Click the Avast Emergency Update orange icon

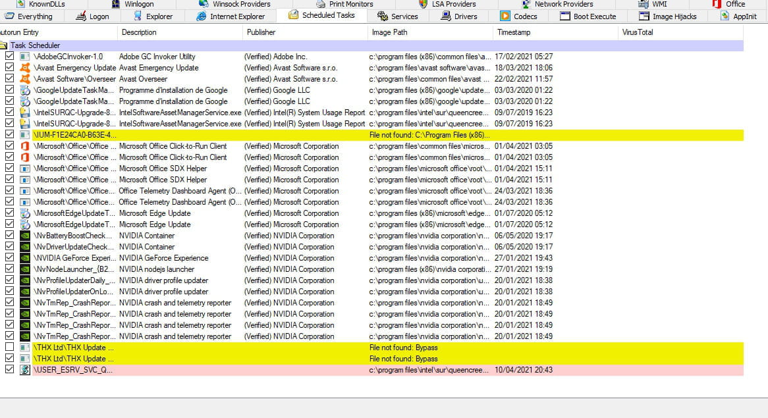24,68
